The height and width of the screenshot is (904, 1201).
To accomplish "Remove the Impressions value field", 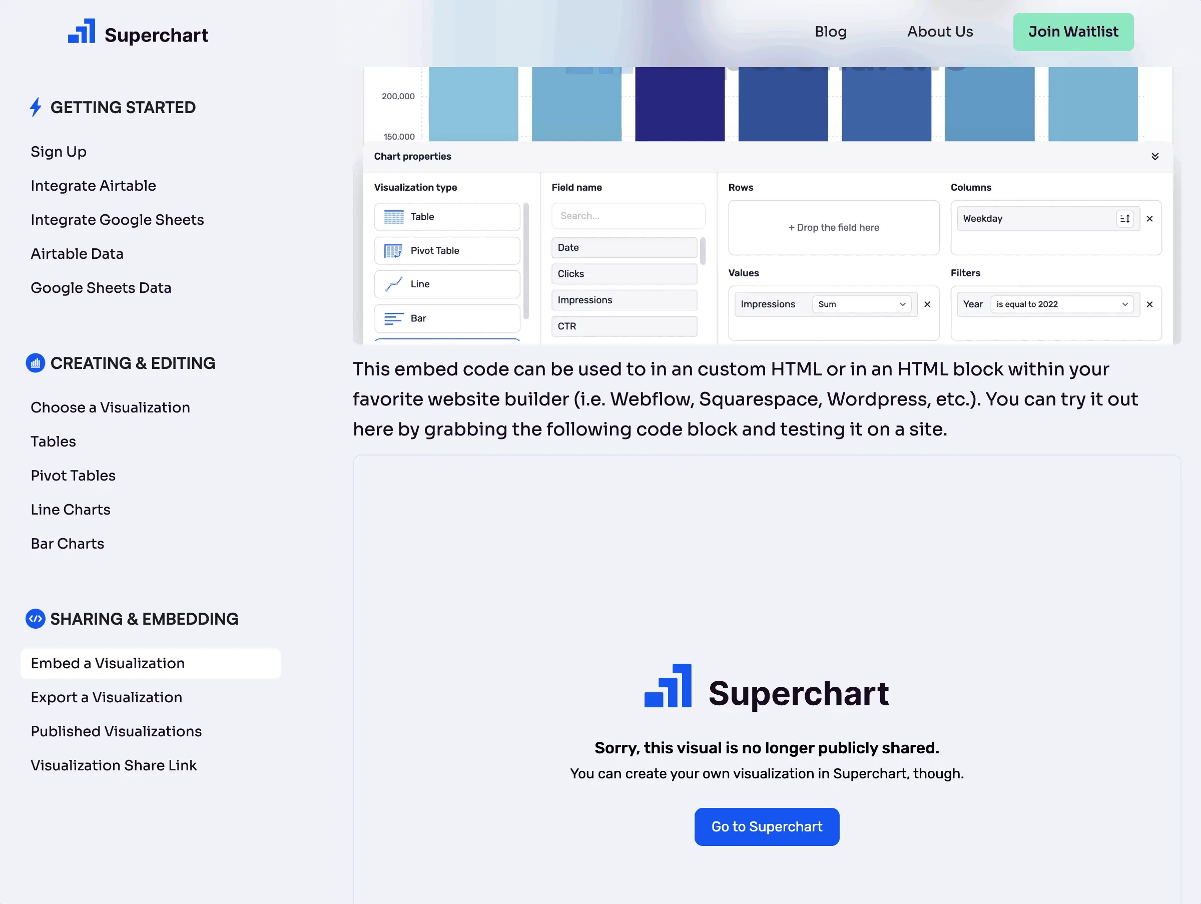I will [x=927, y=305].
